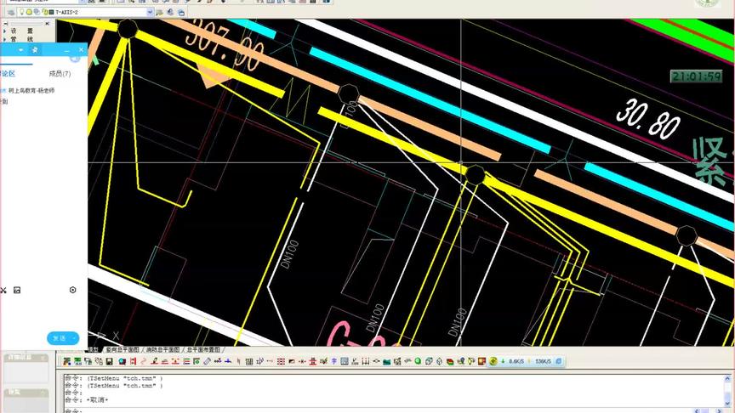Open chat settings hexagon icon
Viewport: 735px width, 413px height.
(72, 290)
